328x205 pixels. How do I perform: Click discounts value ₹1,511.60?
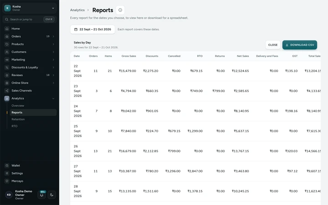151,191
